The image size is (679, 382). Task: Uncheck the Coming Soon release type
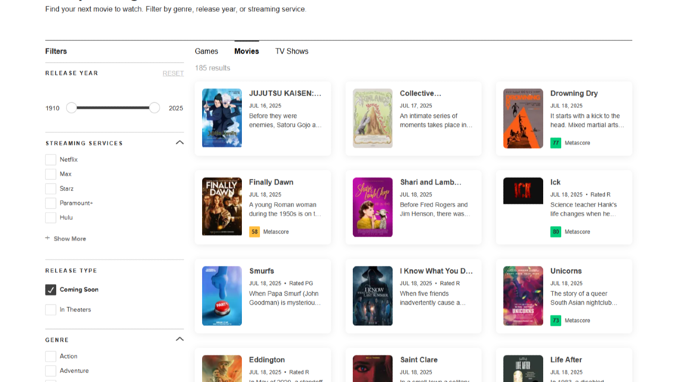point(50,290)
